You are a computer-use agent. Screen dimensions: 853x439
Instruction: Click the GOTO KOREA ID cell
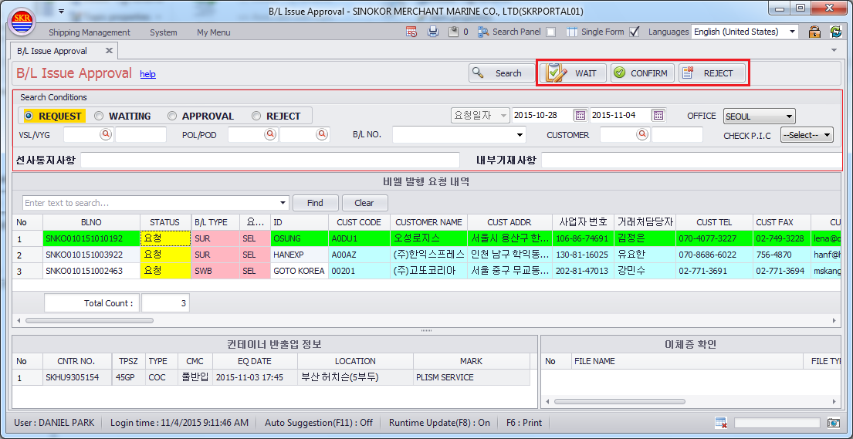tap(300, 271)
